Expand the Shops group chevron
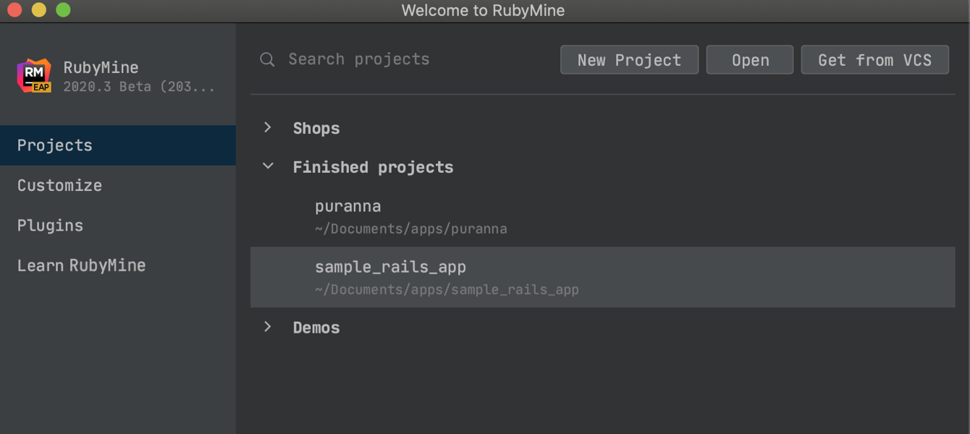970x434 pixels. click(x=268, y=127)
